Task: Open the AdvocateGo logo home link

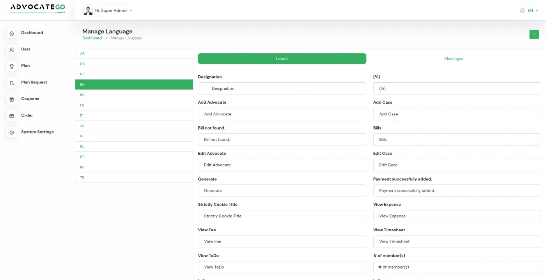Action: (38, 9)
